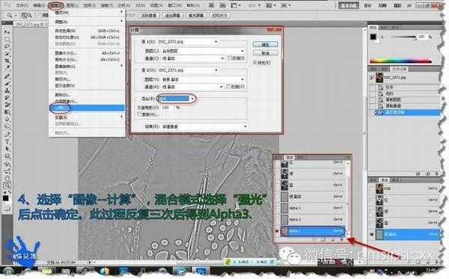Click new channel icon in inset channels panel
The image size is (449, 279).
pyautogui.click(x=333, y=239)
